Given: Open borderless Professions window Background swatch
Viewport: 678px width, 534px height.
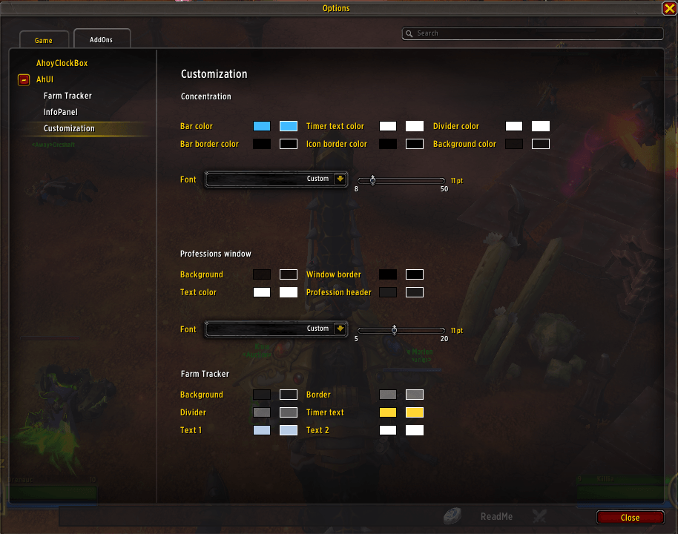Looking at the screenshot, I should pos(262,274).
